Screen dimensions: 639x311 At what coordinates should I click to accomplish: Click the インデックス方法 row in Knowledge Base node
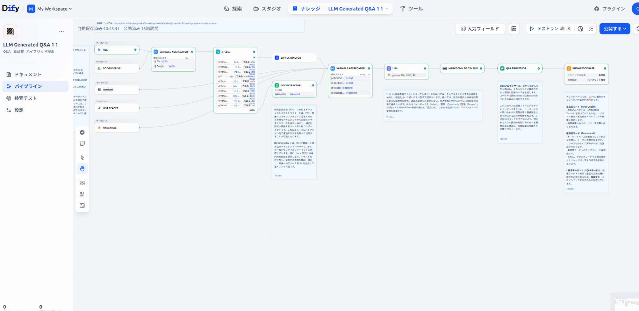586,75
